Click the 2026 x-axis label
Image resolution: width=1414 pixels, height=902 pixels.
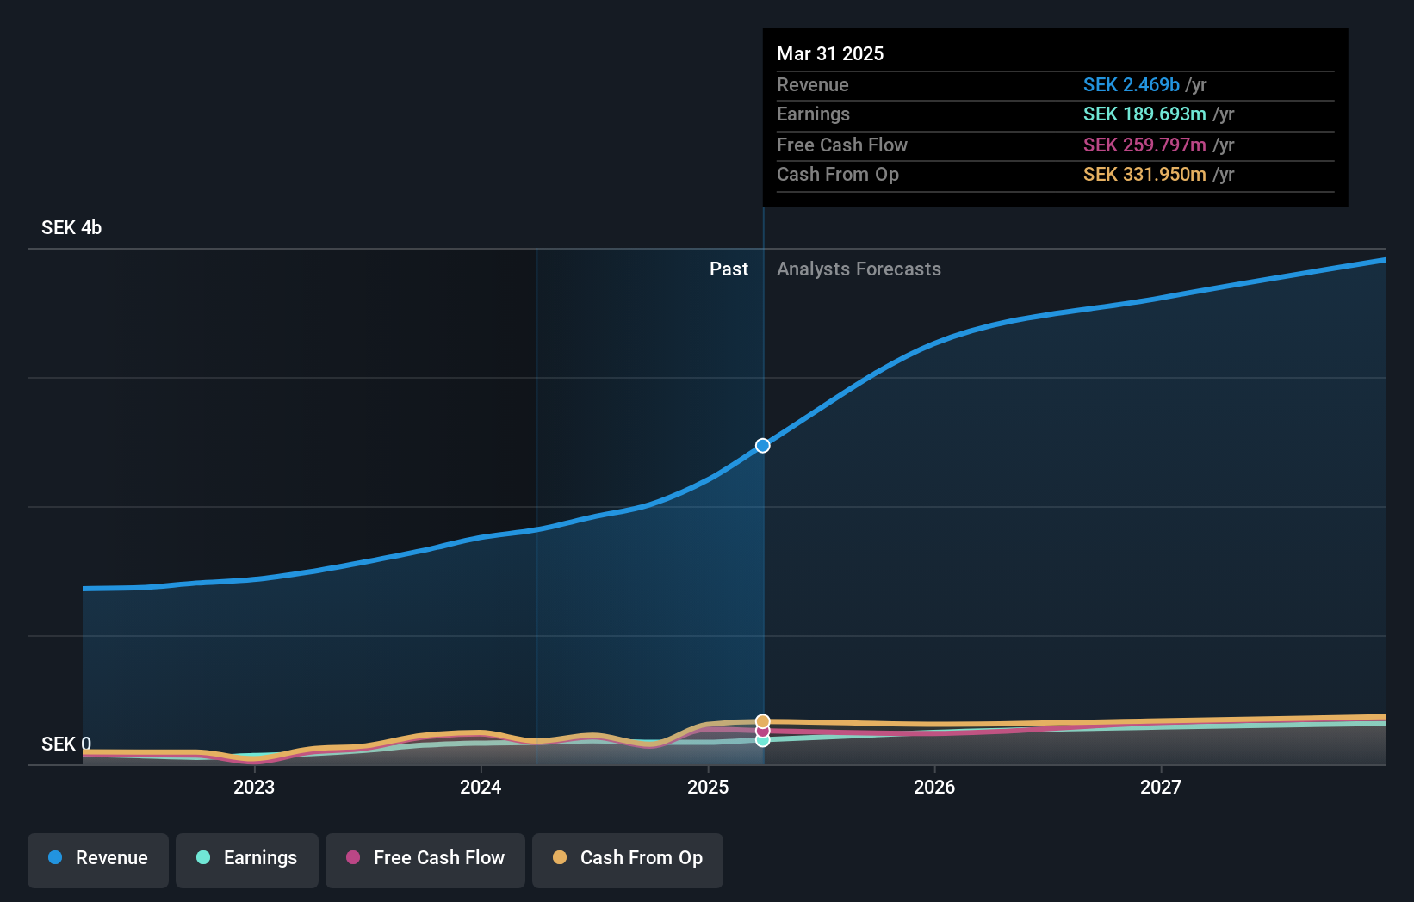coord(934,787)
